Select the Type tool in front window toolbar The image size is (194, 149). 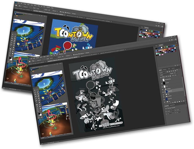coord(37,107)
